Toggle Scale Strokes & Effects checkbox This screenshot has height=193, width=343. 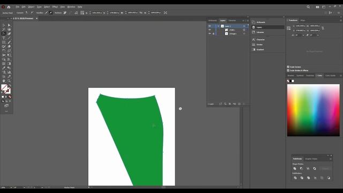coord(288,70)
